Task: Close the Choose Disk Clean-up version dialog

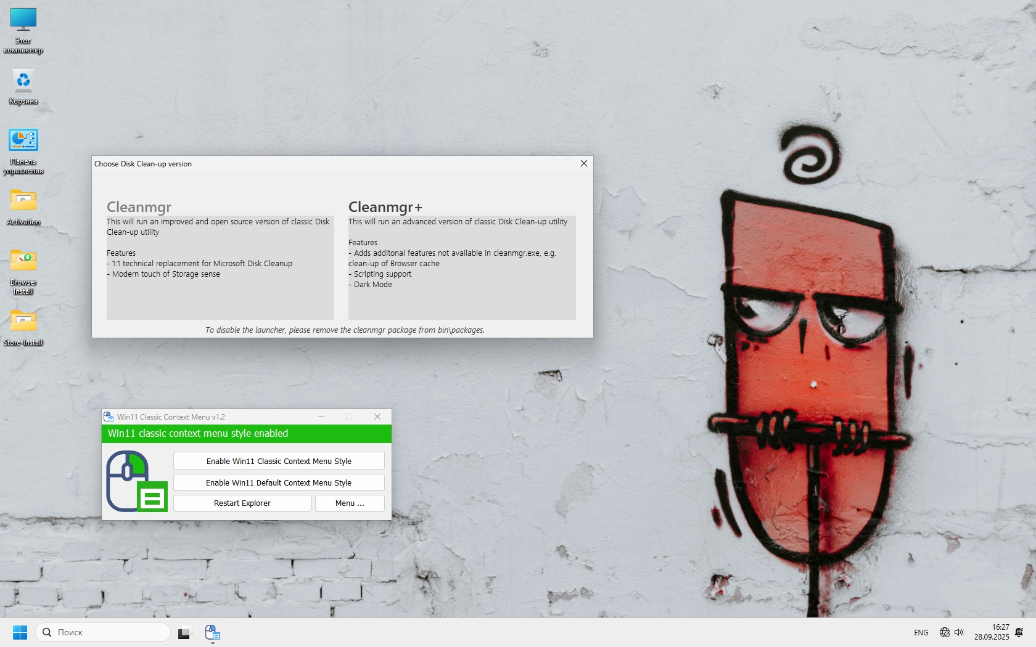Action: click(x=584, y=163)
